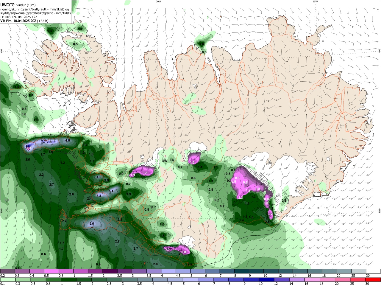Click the 20W longitude label at top
The width and height of the screenshot is (381, 286).
(158, 1)
